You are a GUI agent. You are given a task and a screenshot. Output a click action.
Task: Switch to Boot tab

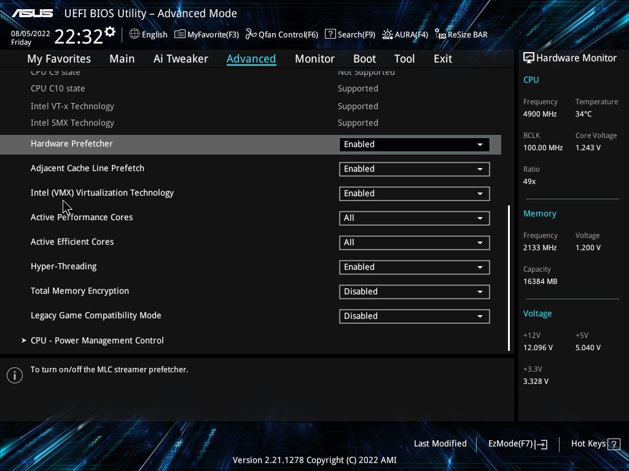click(364, 59)
